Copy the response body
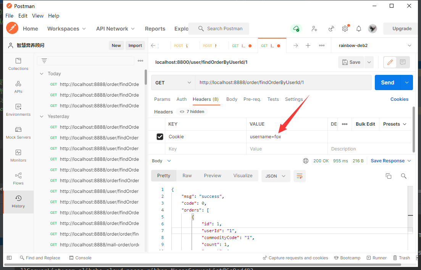This screenshot has width=421, height=270. pyautogui.click(x=389, y=176)
